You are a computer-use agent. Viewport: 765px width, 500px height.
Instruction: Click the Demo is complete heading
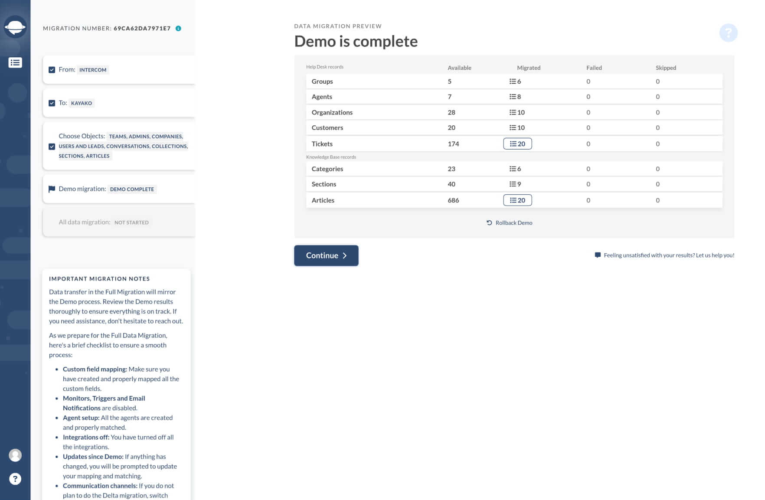(x=356, y=42)
